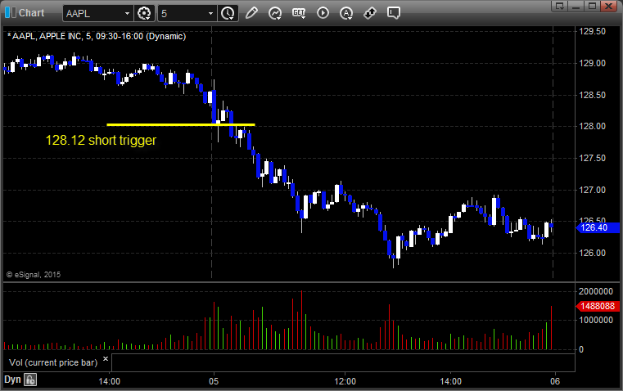Click the Vol (current price bar) label
623x391 pixels.
53,362
